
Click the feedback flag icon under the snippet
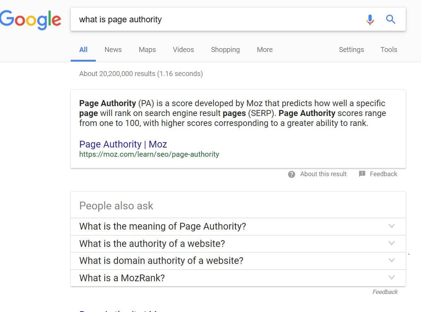coord(362,174)
